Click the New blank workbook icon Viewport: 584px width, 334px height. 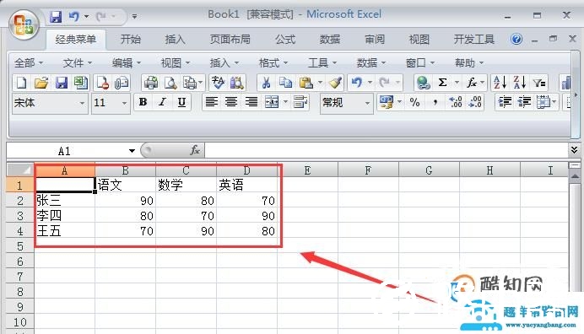(x=21, y=83)
